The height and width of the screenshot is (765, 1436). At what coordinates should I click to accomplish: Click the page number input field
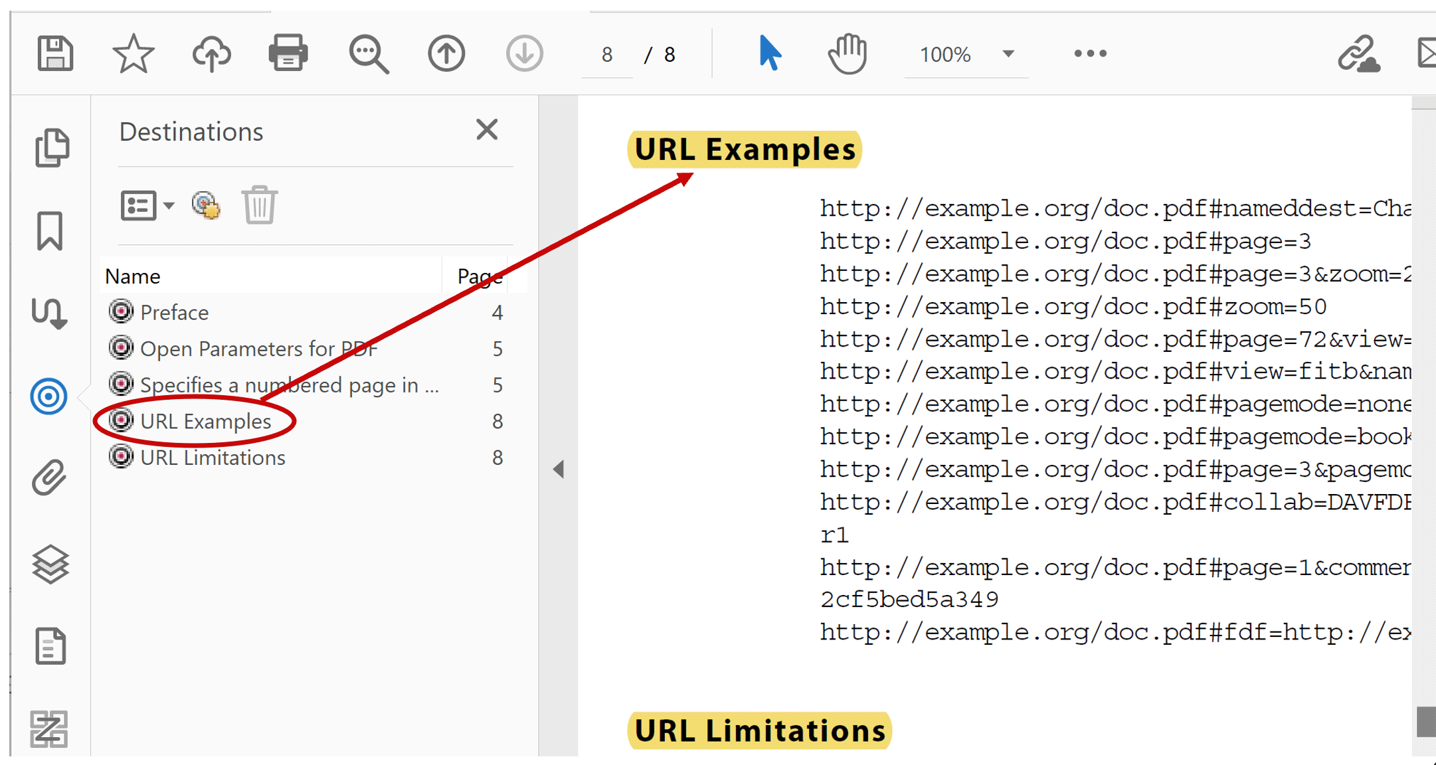coord(606,54)
